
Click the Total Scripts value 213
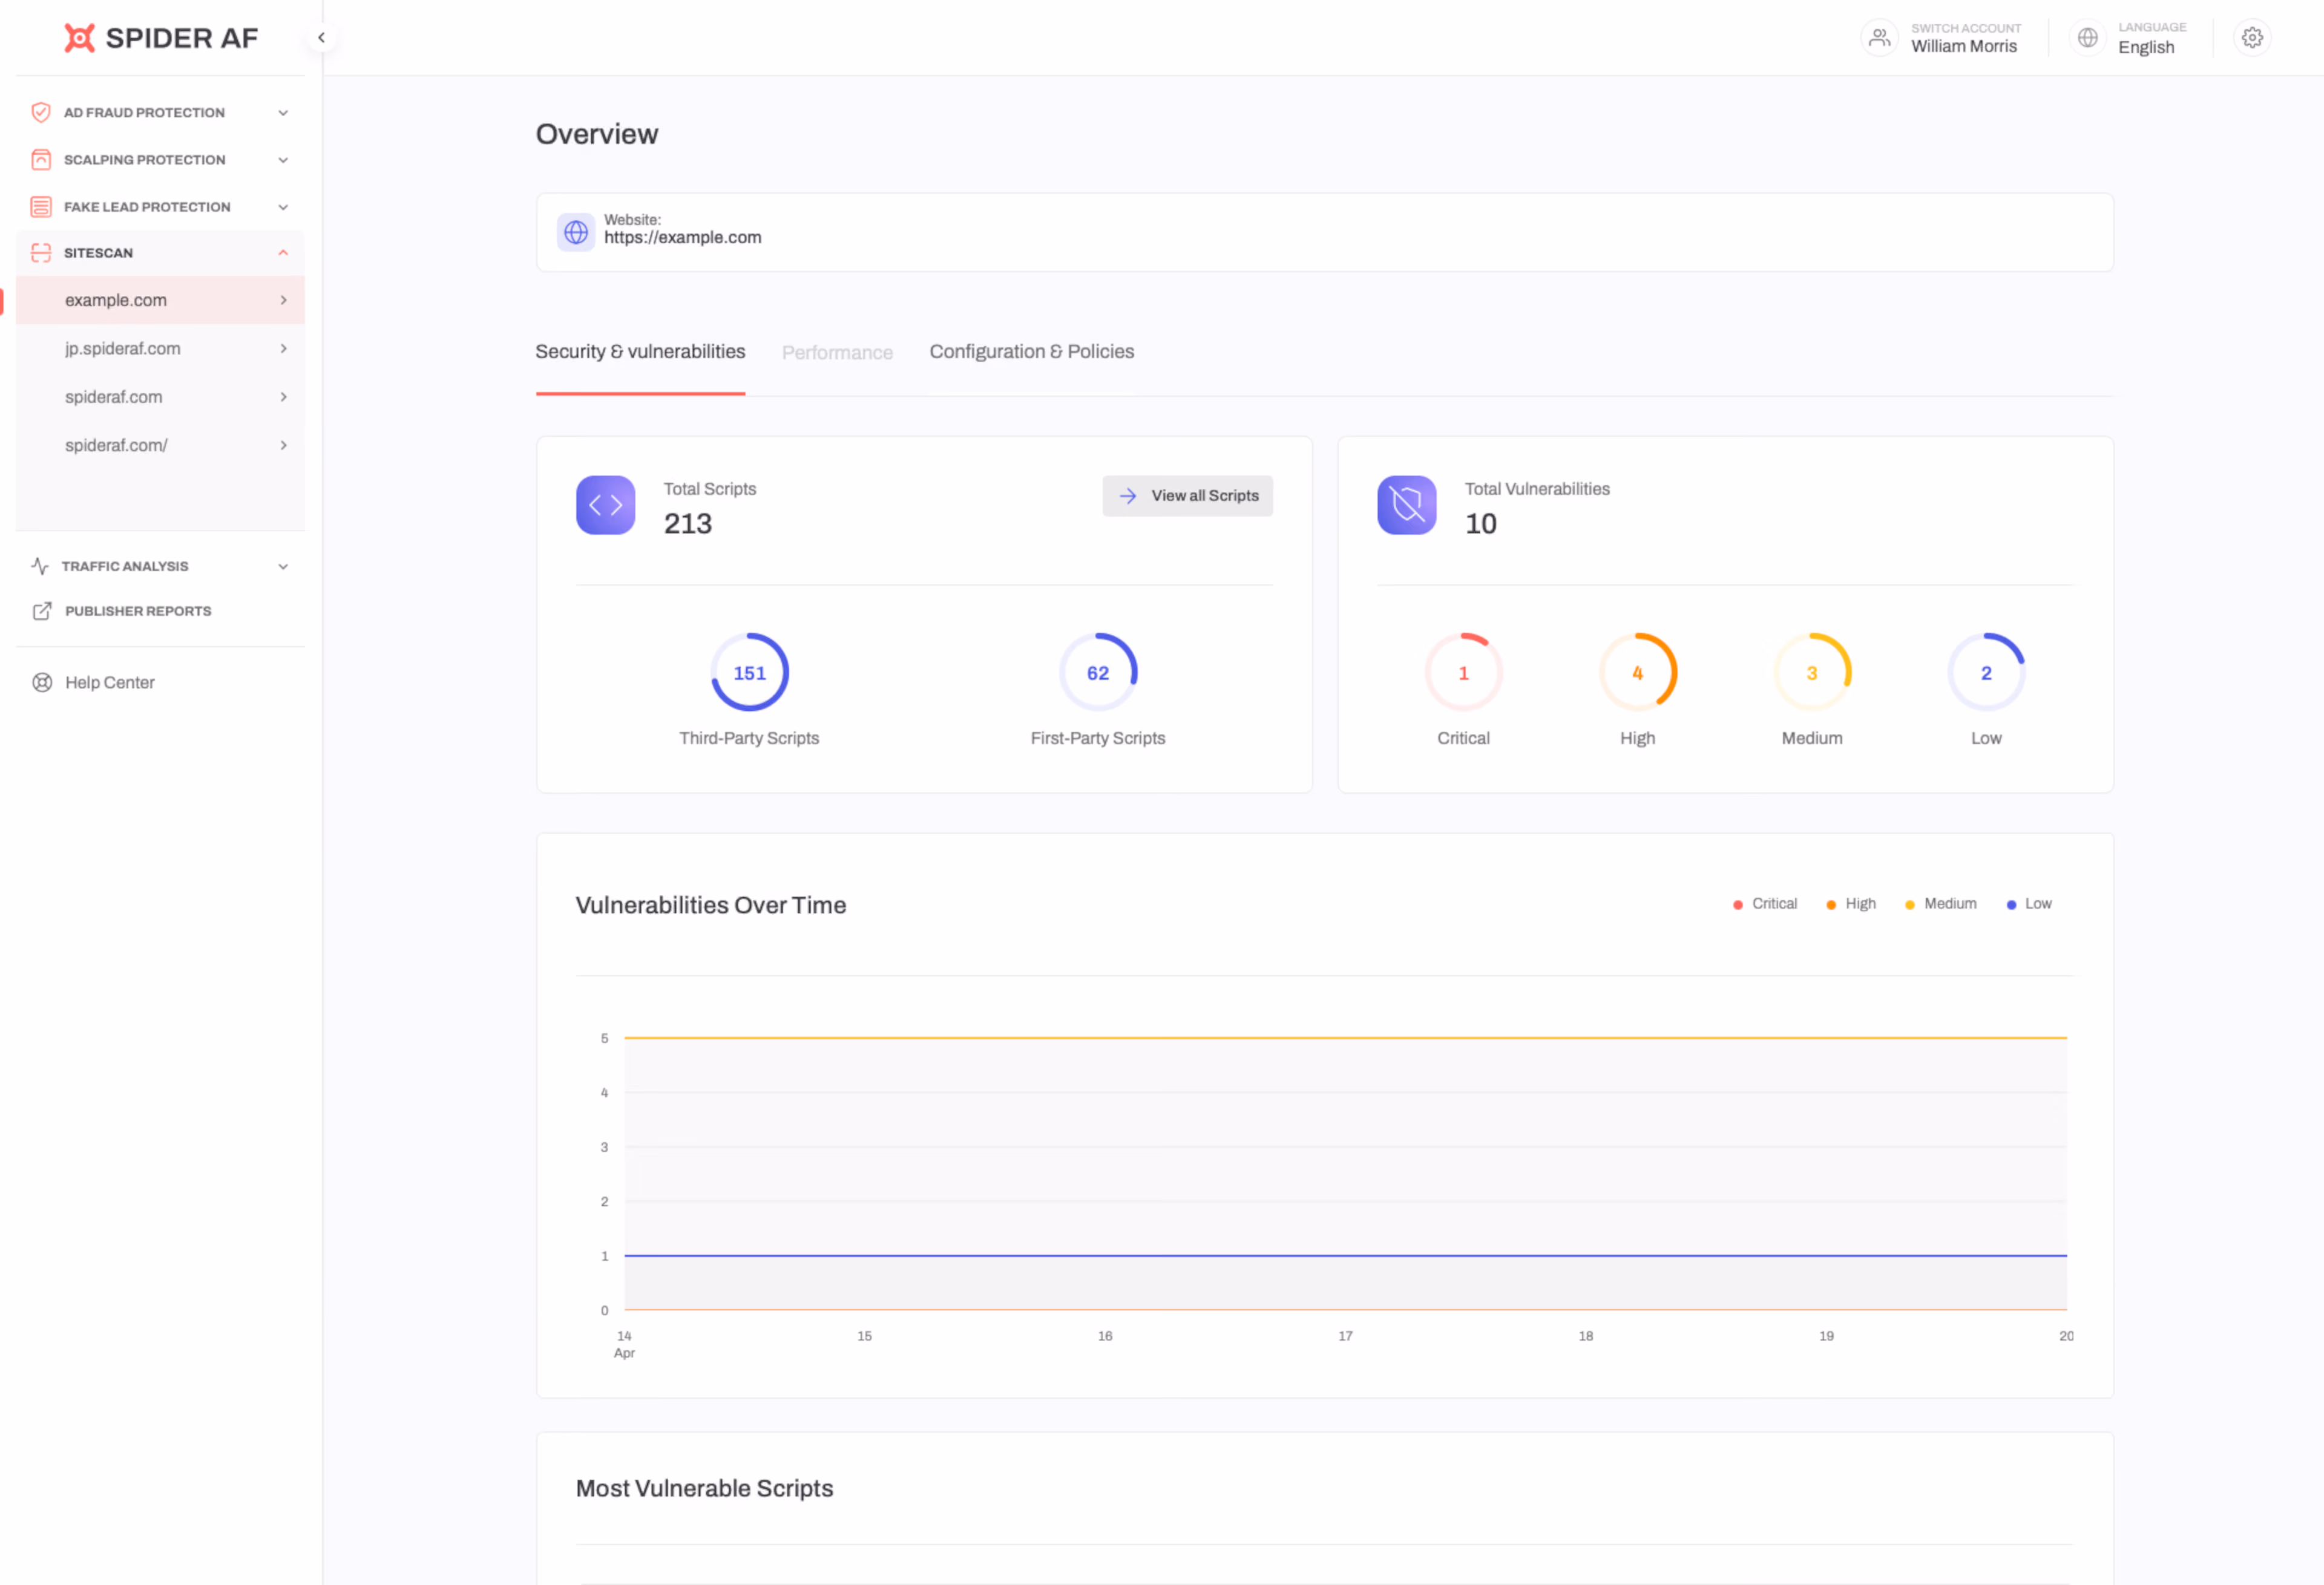(x=688, y=524)
